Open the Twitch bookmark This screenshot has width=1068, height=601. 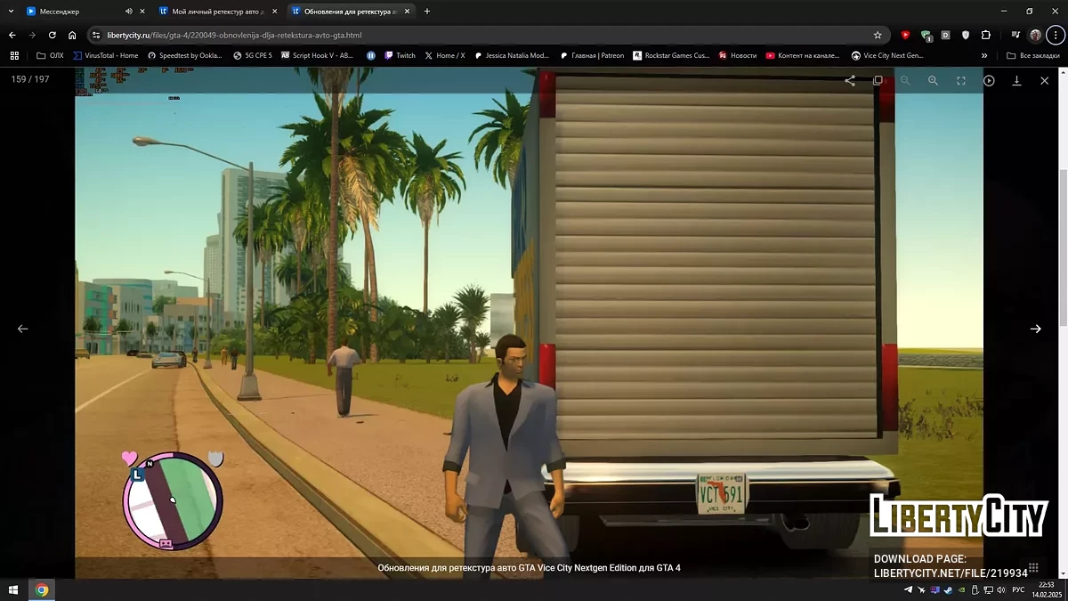[x=399, y=55]
